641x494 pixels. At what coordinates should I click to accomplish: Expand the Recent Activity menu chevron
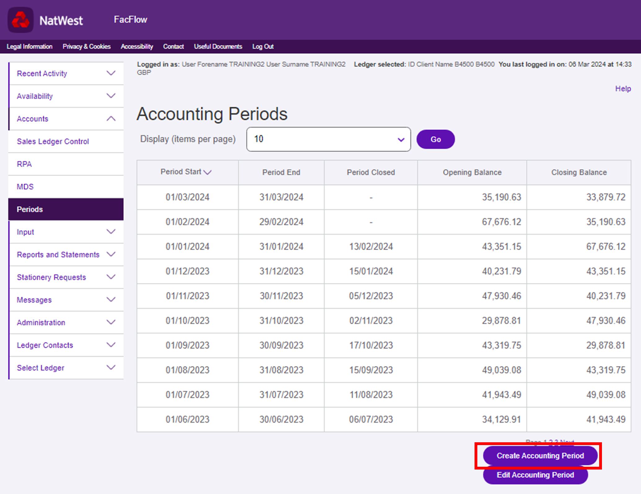111,73
